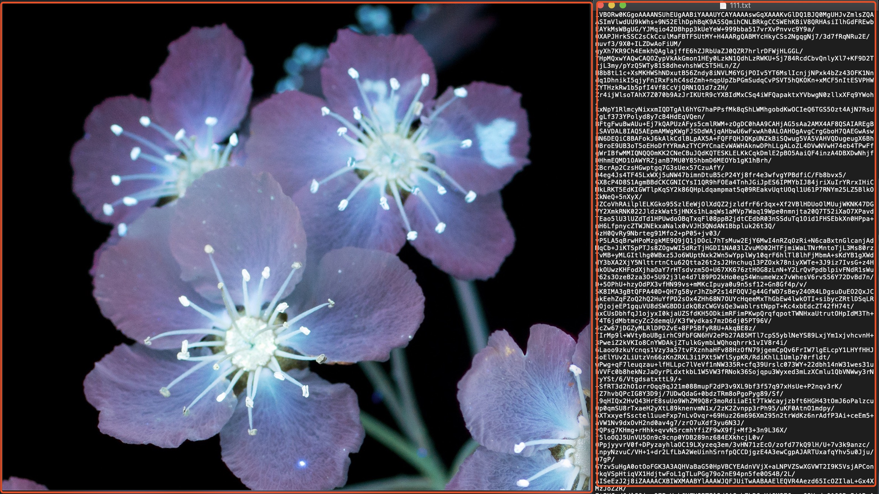This screenshot has height=494, width=879.
Task: Minimize the 111.txt window with yellow button
Action: click(x=612, y=6)
